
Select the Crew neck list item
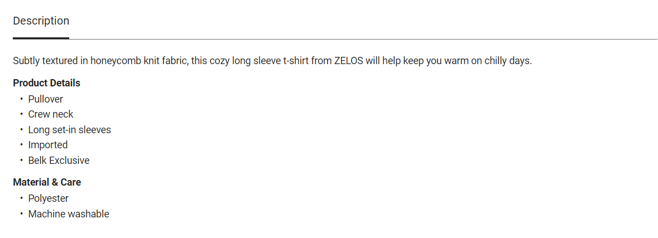(x=51, y=114)
